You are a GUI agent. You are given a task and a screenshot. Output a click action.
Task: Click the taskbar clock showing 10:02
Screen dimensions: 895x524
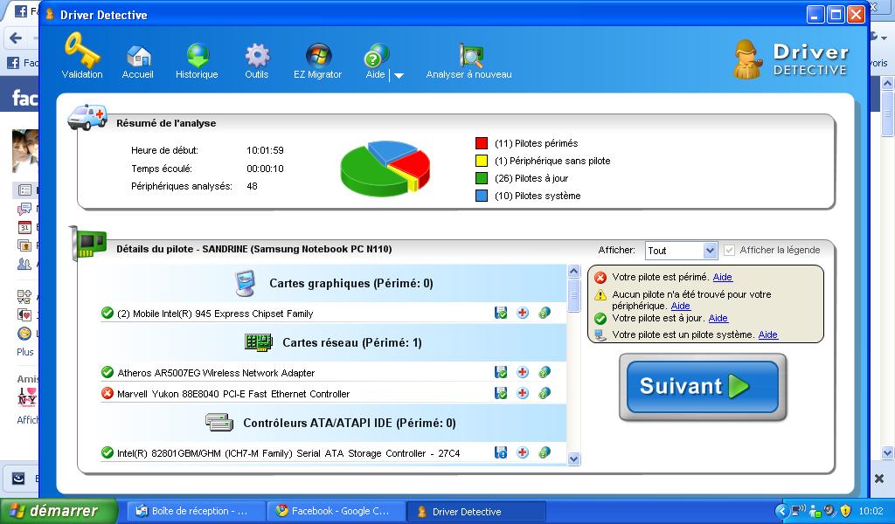pos(871,511)
